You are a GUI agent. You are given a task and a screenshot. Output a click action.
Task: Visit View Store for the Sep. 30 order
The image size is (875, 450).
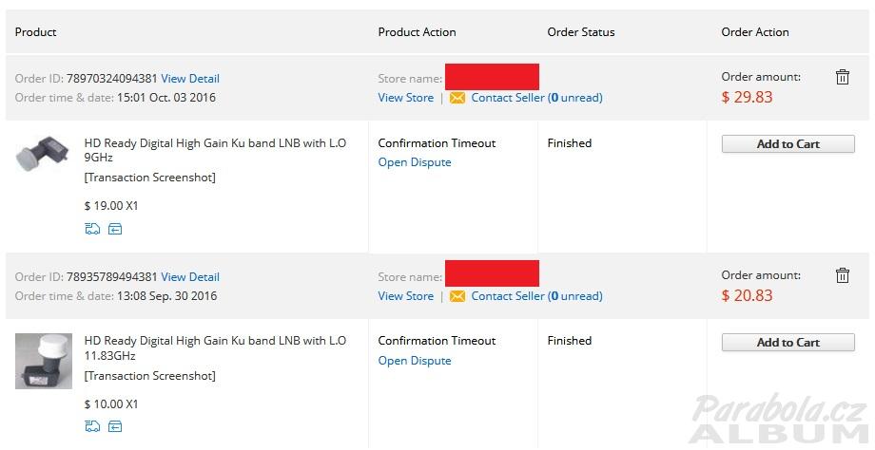click(x=406, y=296)
